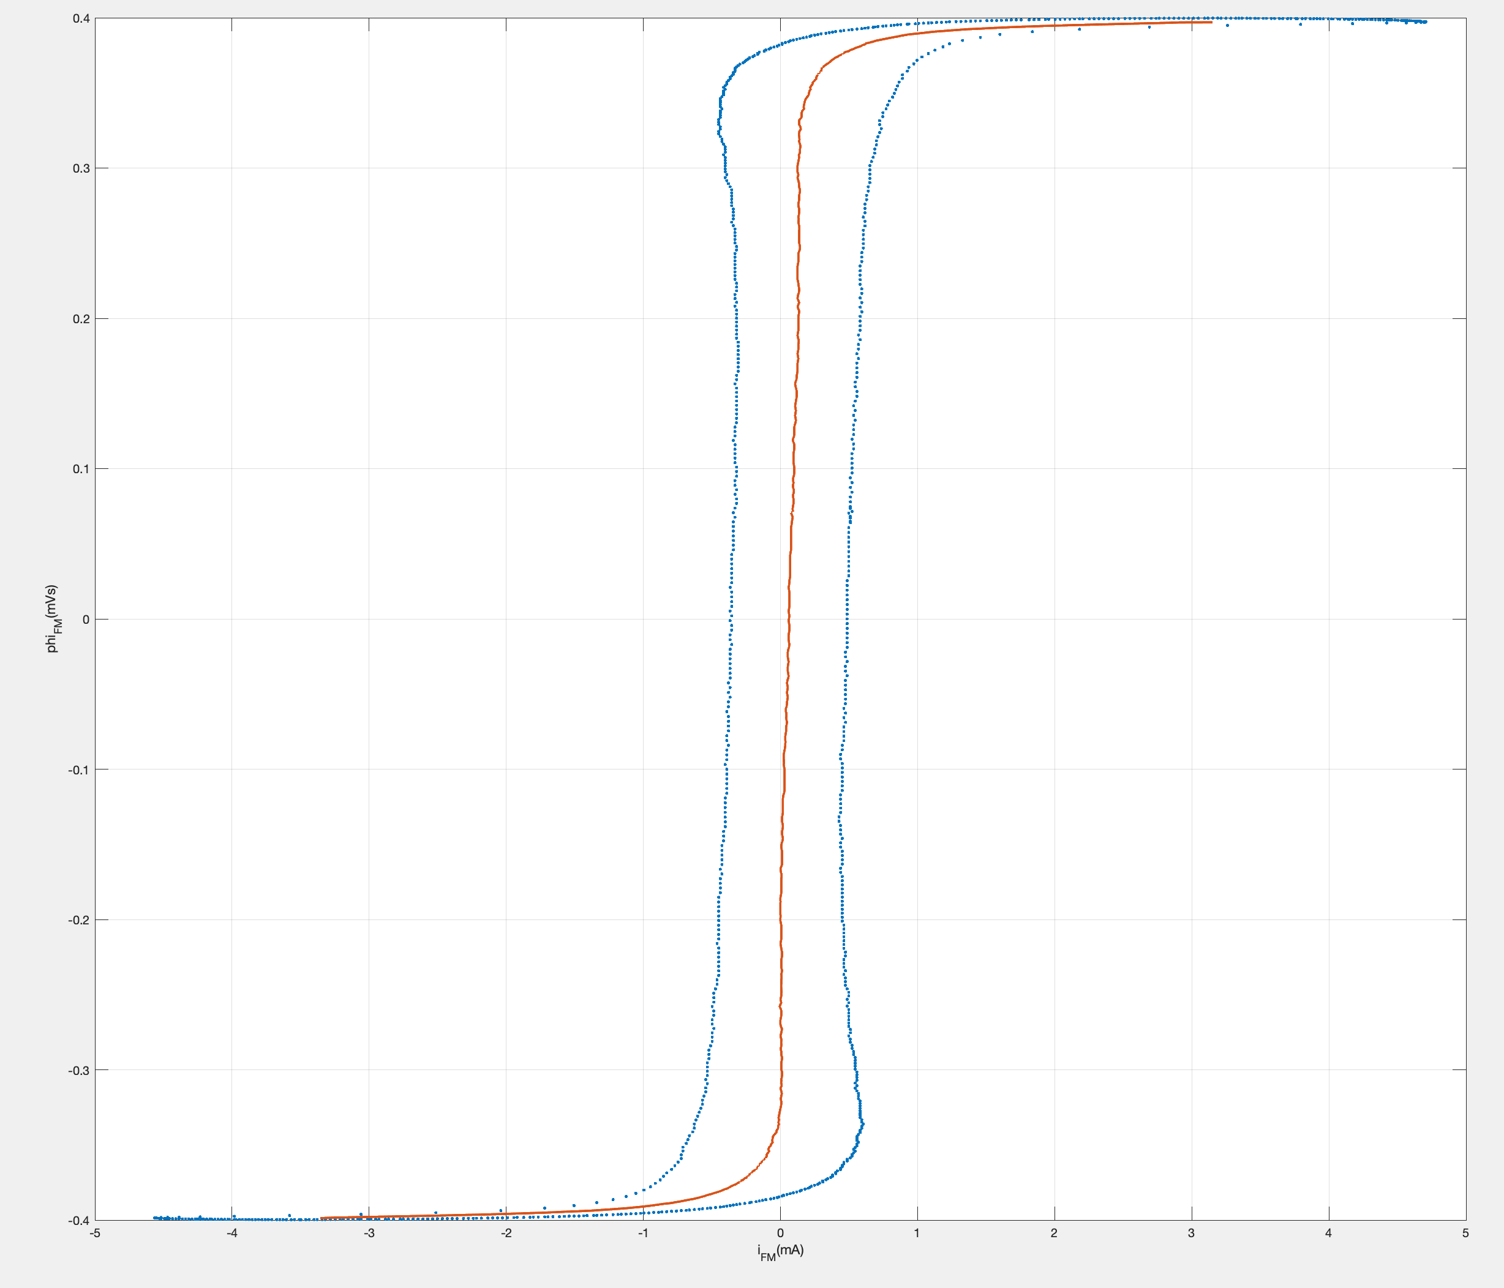1504x1288 pixels.
Task: Click x-axis tick label -1
Action: tap(643, 1233)
